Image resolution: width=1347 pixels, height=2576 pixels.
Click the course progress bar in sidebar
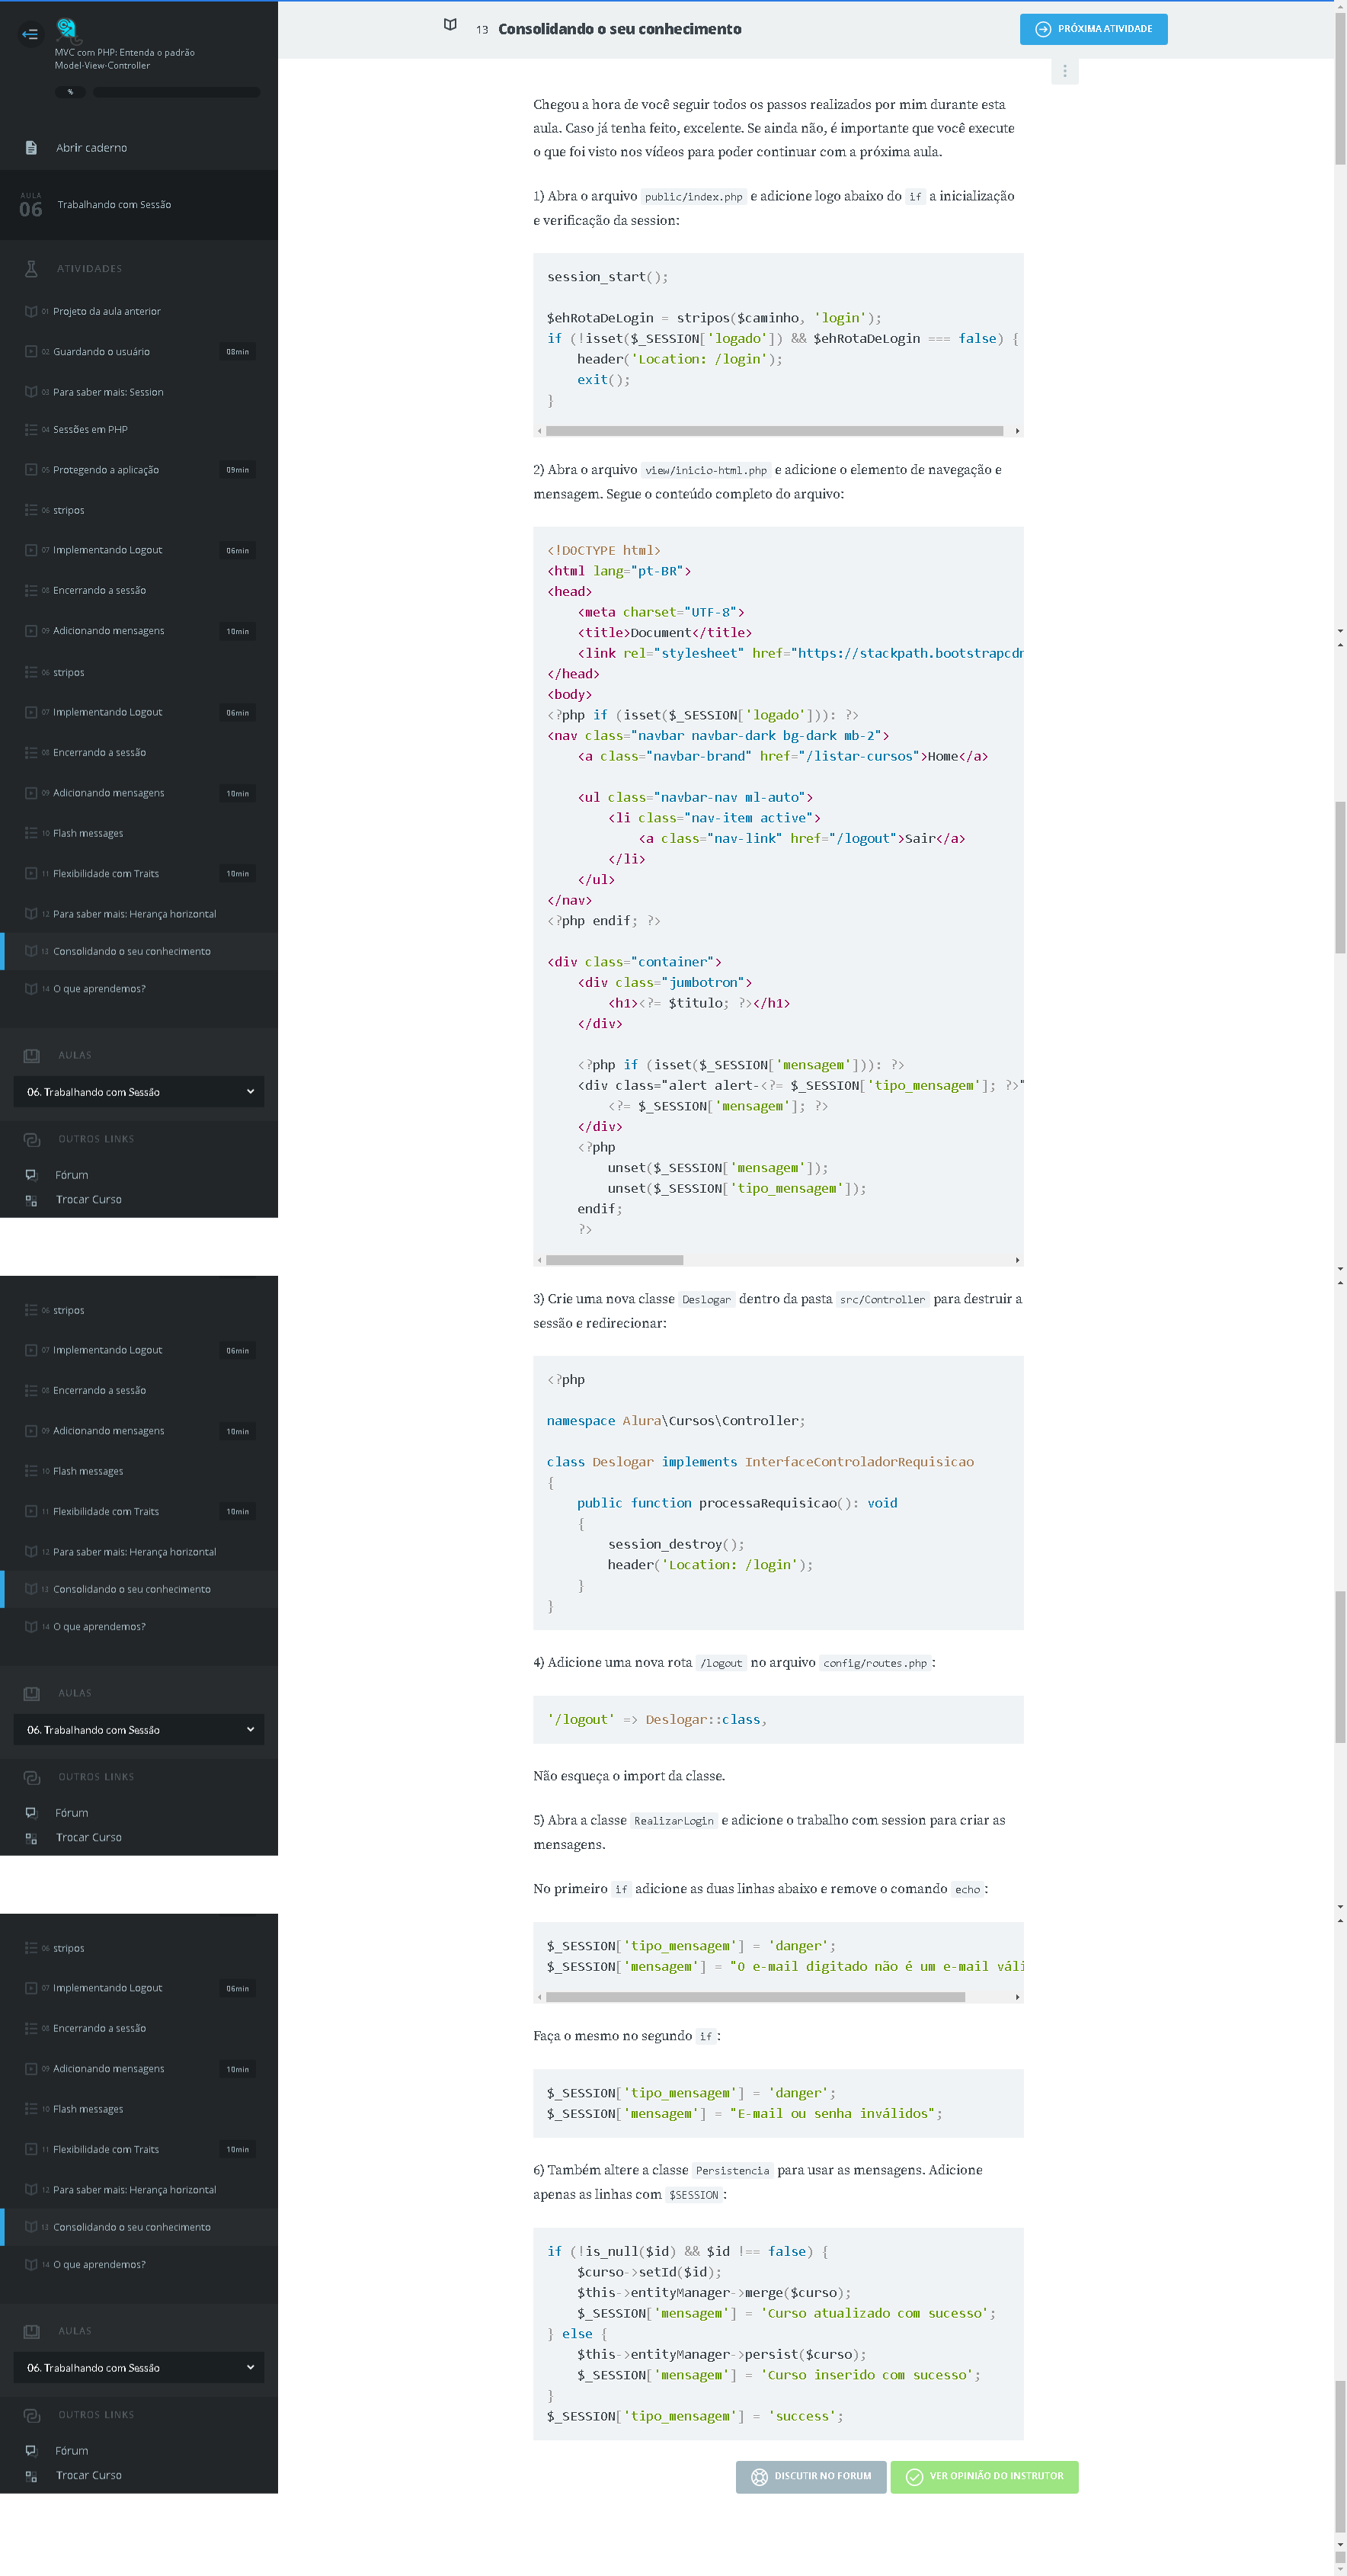coord(176,92)
